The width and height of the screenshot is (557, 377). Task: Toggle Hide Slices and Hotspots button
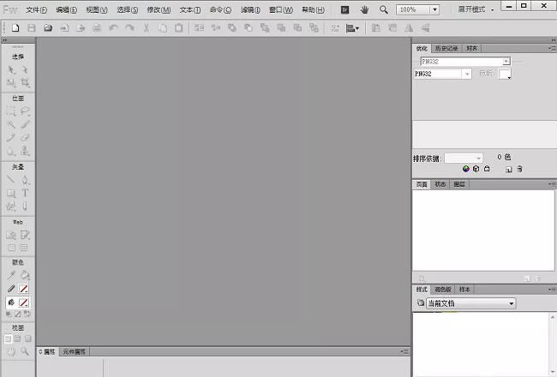11,248
